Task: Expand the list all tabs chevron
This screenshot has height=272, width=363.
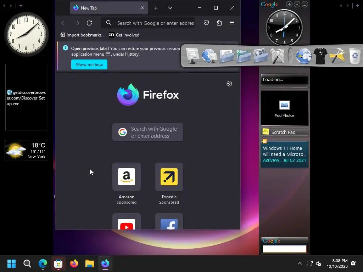Action: [170, 8]
